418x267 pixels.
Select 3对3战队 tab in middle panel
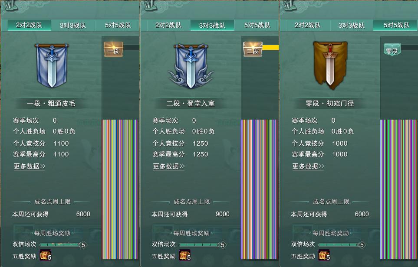coord(212,25)
